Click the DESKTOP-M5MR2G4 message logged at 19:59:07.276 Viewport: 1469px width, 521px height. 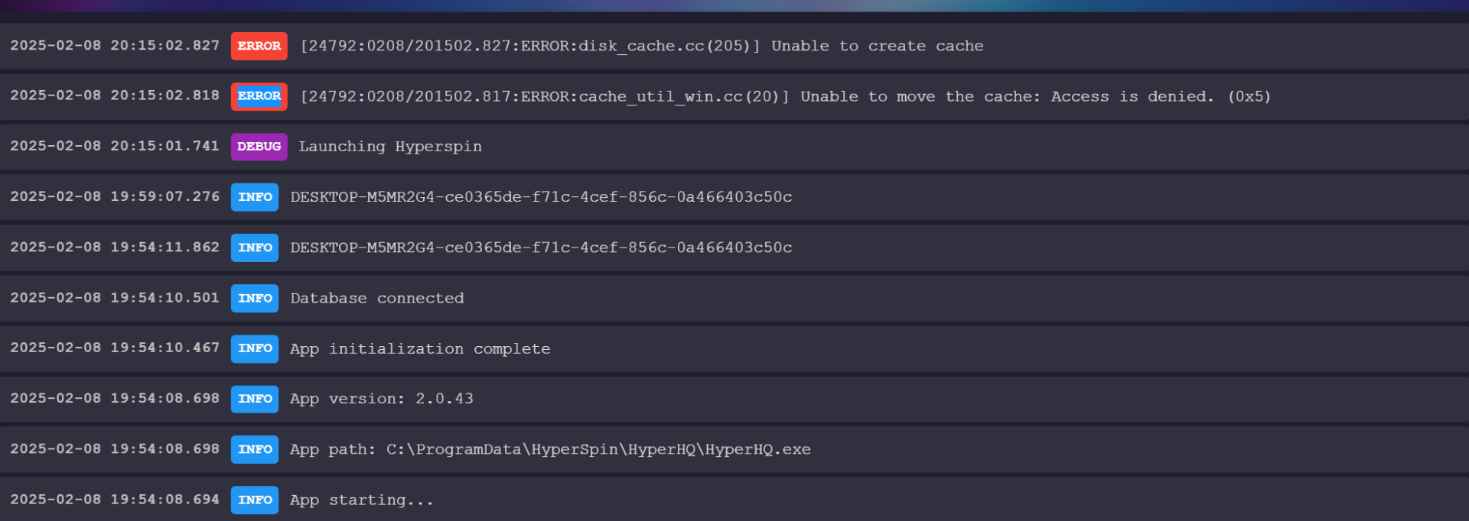541,197
